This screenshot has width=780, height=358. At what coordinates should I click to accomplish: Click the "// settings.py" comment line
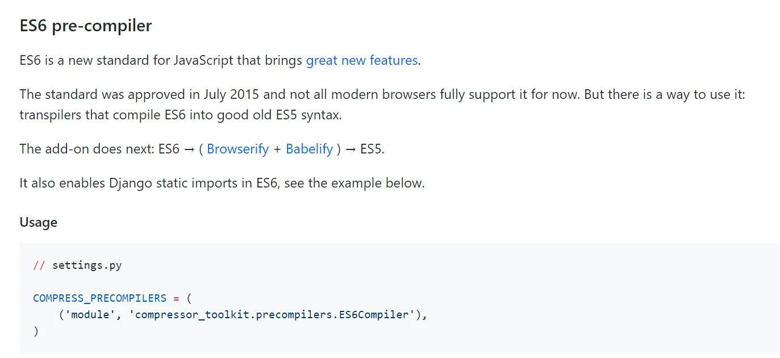coord(78,265)
